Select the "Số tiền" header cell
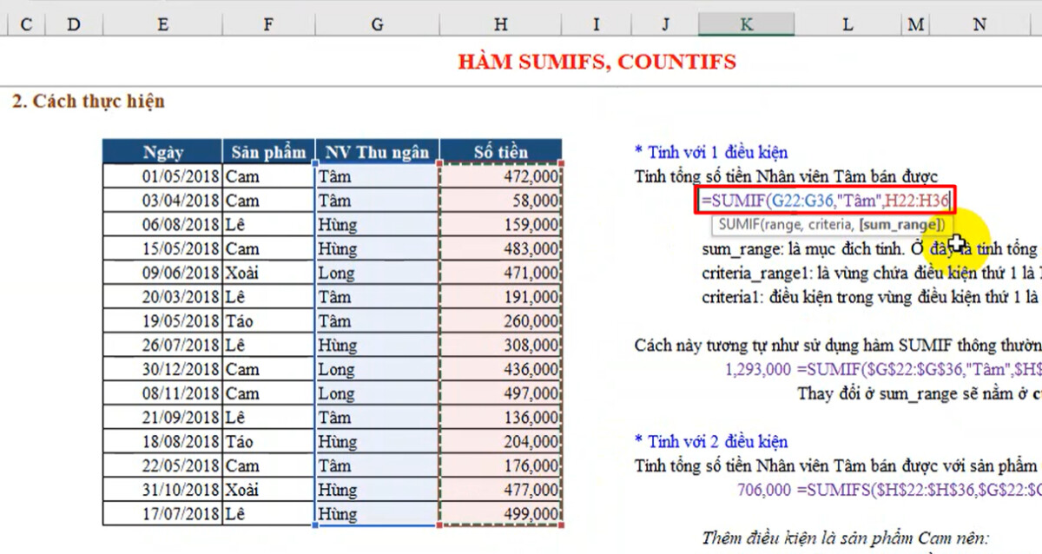 [x=501, y=152]
